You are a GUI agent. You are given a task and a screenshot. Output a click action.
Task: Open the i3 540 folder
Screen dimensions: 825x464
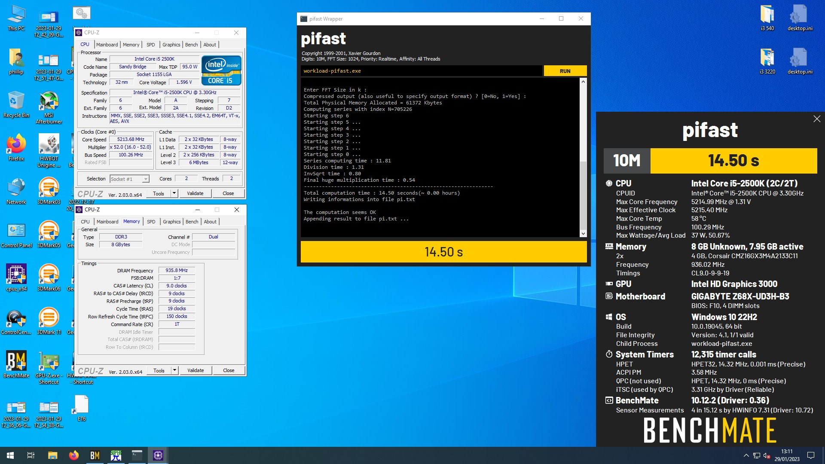pyautogui.click(x=767, y=18)
